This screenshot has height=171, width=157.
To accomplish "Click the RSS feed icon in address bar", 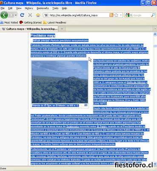I will (111, 15).
